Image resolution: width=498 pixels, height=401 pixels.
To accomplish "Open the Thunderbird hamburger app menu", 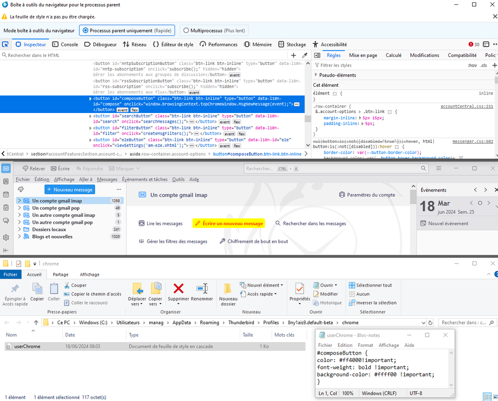I will point(439,168).
